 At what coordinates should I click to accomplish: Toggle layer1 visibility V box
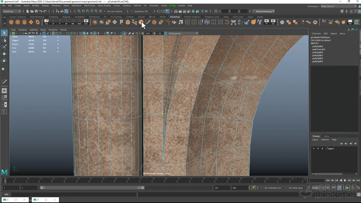(x=314, y=149)
